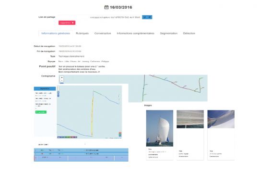The image size is (259, 172).
Task: Copy the share link with the copy icon
Action: [x=145, y=17]
